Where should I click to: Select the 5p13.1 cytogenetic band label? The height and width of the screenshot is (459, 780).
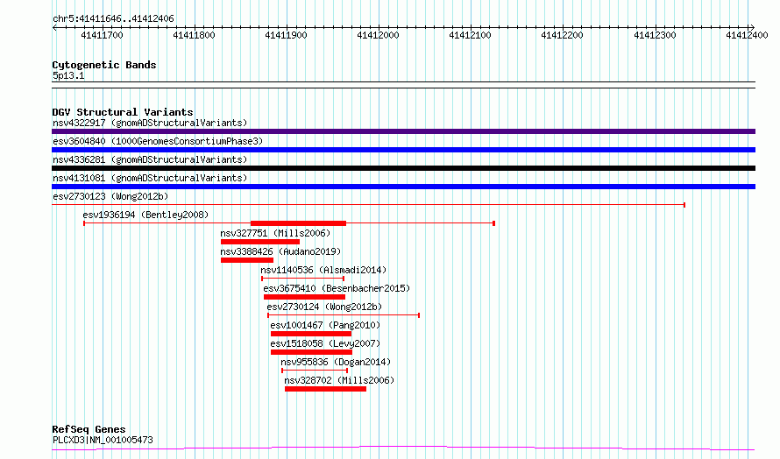(x=68, y=75)
